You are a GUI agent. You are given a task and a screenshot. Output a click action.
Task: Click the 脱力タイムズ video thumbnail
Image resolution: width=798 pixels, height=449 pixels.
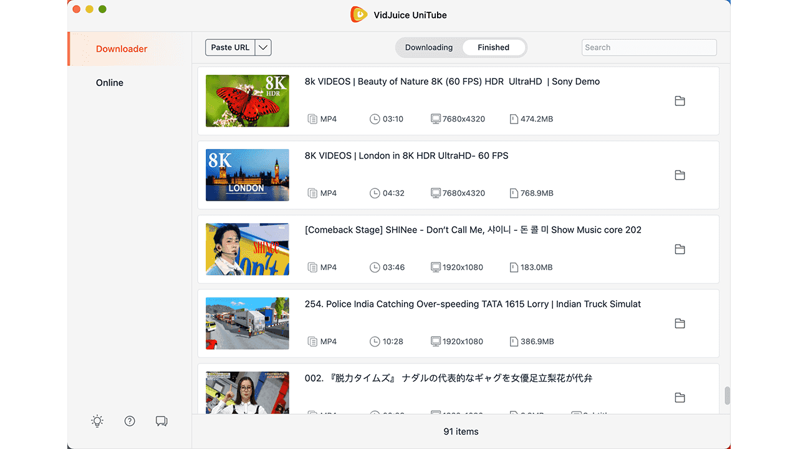pyautogui.click(x=248, y=393)
